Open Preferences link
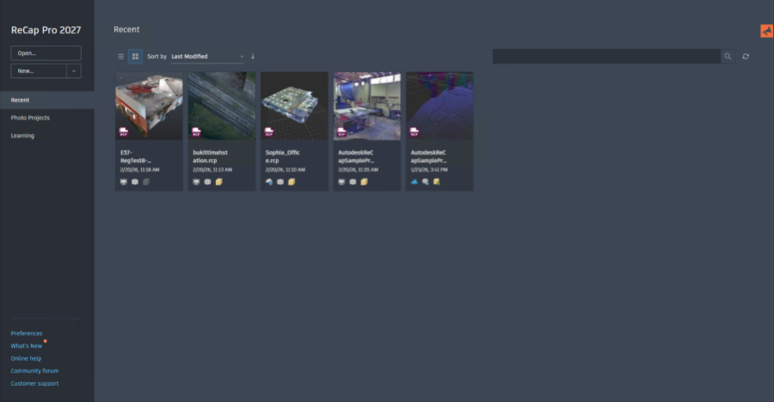Screen dimensions: 774x402 click(27, 333)
